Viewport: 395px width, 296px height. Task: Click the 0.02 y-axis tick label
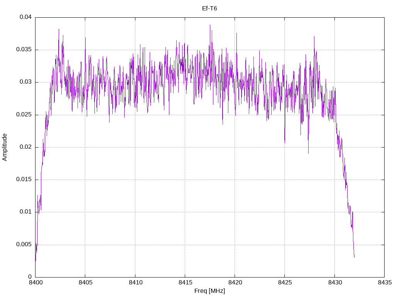point(26,147)
